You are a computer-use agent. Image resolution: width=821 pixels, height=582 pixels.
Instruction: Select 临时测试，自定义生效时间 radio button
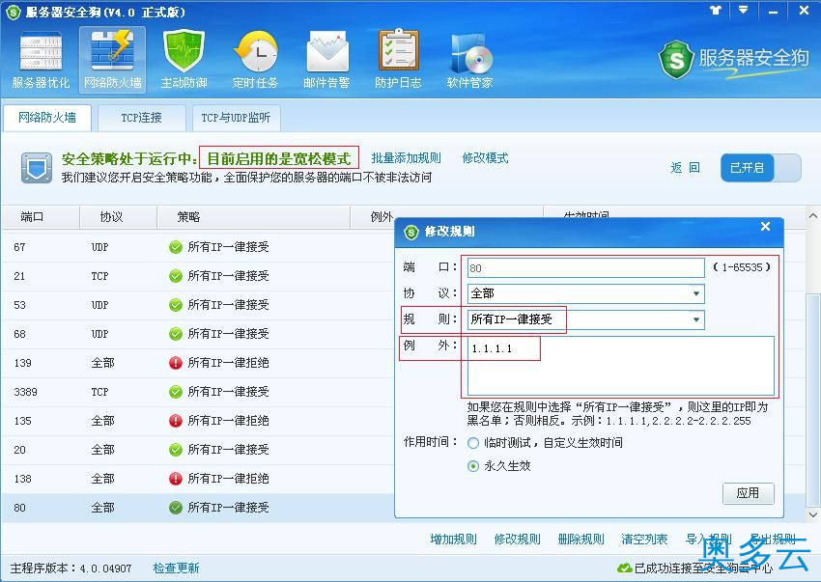[x=473, y=443]
